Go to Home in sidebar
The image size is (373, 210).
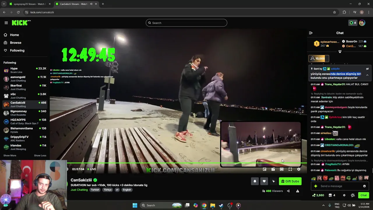pos(25,35)
